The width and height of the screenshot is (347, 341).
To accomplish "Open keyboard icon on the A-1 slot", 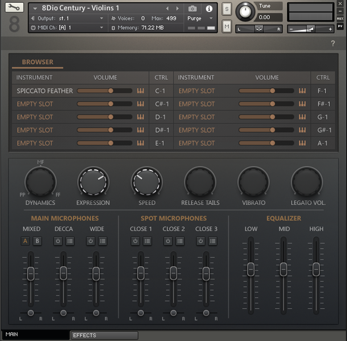I will coord(302,143).
